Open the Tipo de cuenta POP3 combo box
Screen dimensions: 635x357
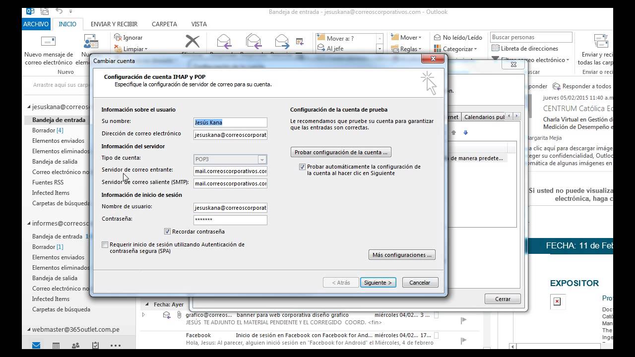pos(230,159)
